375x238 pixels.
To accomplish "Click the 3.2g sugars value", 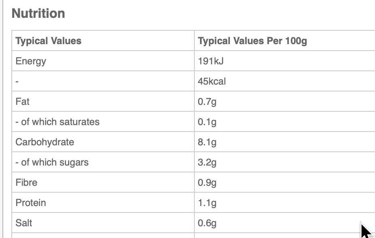I will pyautogui.click(x=207, y=163).
